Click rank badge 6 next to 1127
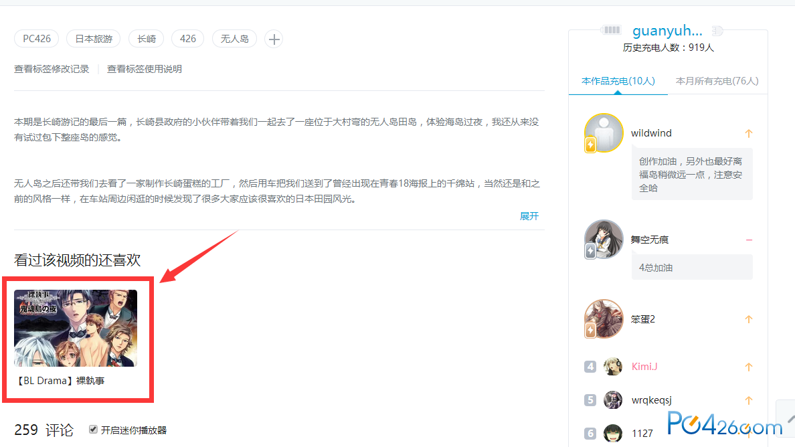 [x=590, y=434]
